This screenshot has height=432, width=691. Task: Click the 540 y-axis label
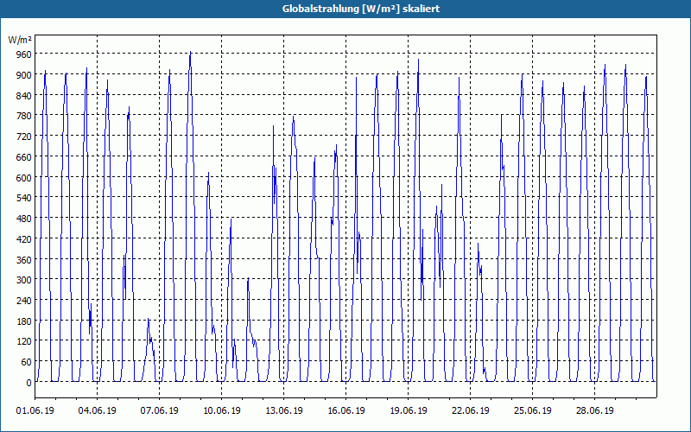click(24, 198)
